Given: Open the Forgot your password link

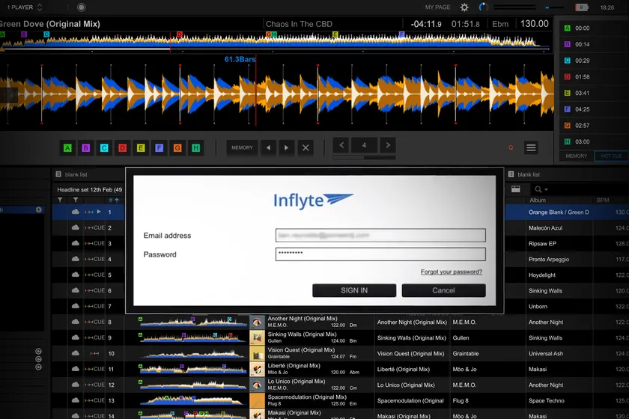Looking at the screenshot, I should point(451,272).
